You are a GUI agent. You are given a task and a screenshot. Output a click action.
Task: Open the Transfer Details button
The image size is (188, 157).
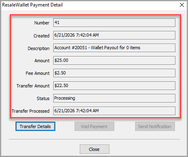click(x=35, y=126)
